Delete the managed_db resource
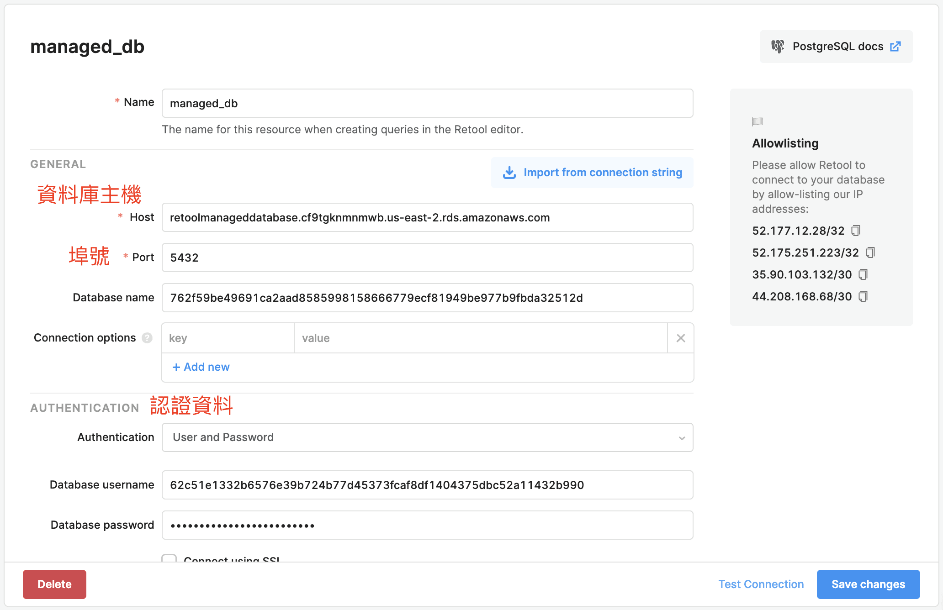Viewport: 943px width, 610px height. pos(54,584)
